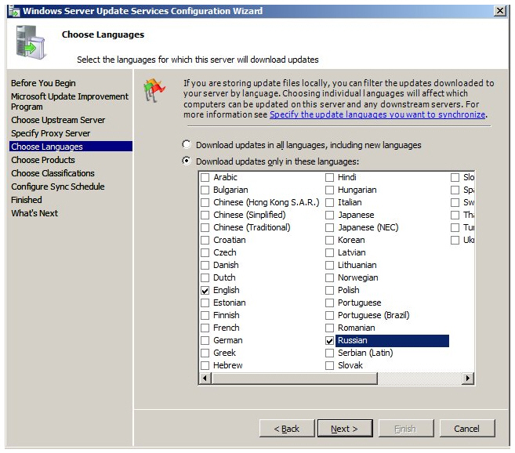Open the What's Next step

34,213
